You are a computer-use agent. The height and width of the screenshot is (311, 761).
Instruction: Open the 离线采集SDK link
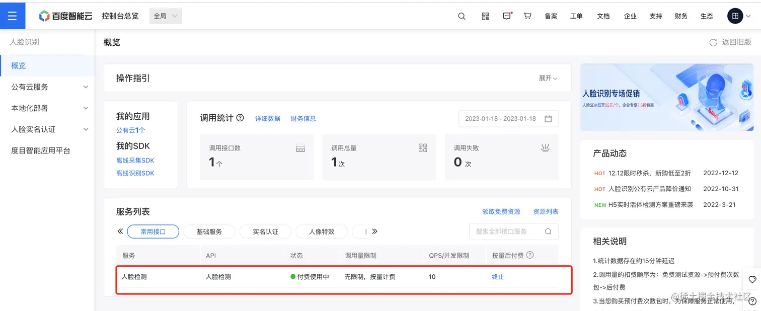[x=135, y=161]
